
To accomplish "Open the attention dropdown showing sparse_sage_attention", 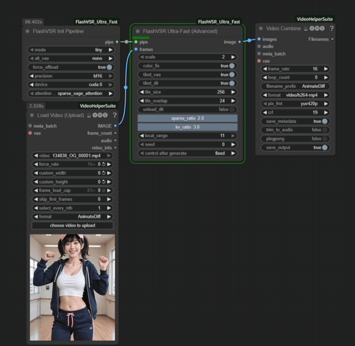I will [x=71, y=93].
